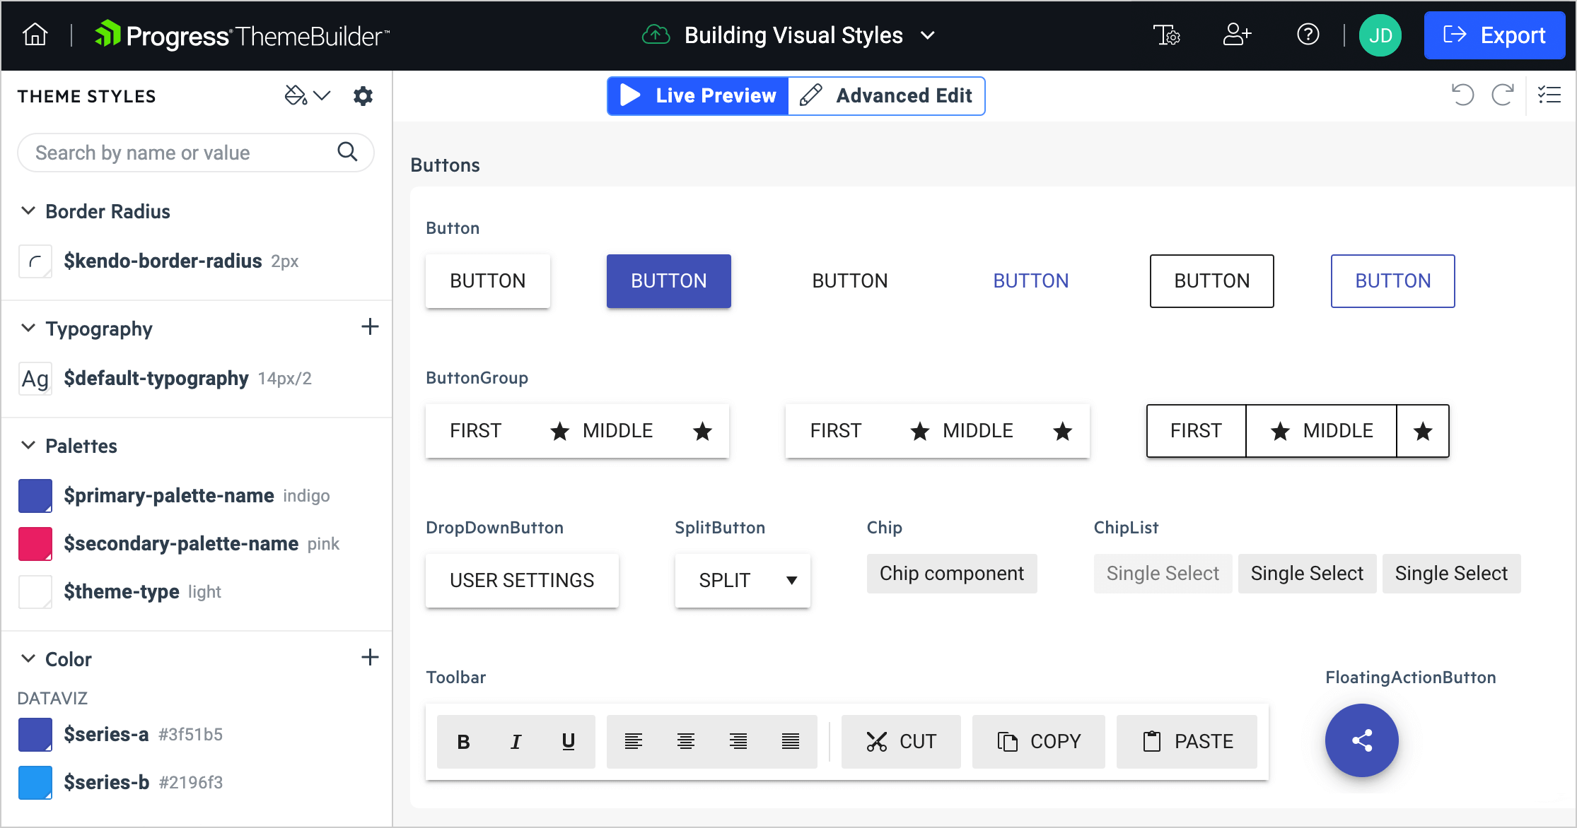Toggle Underline in the toolbar
This screenshot has height=828, width=1577.
click(x=568, y=742)
